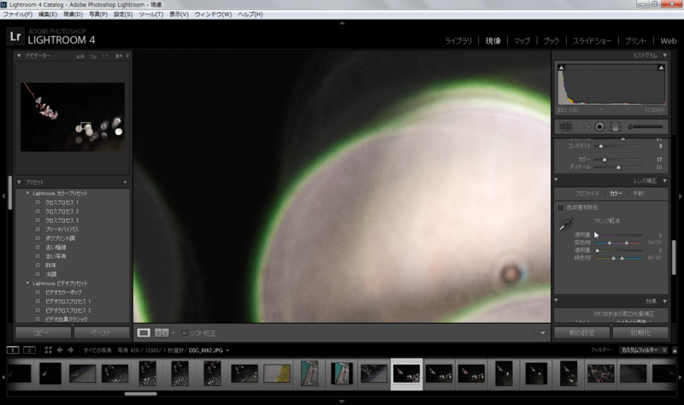The image size is (684, 405).
Task: Switch to the スライドショー module
Action: [592, 41]
